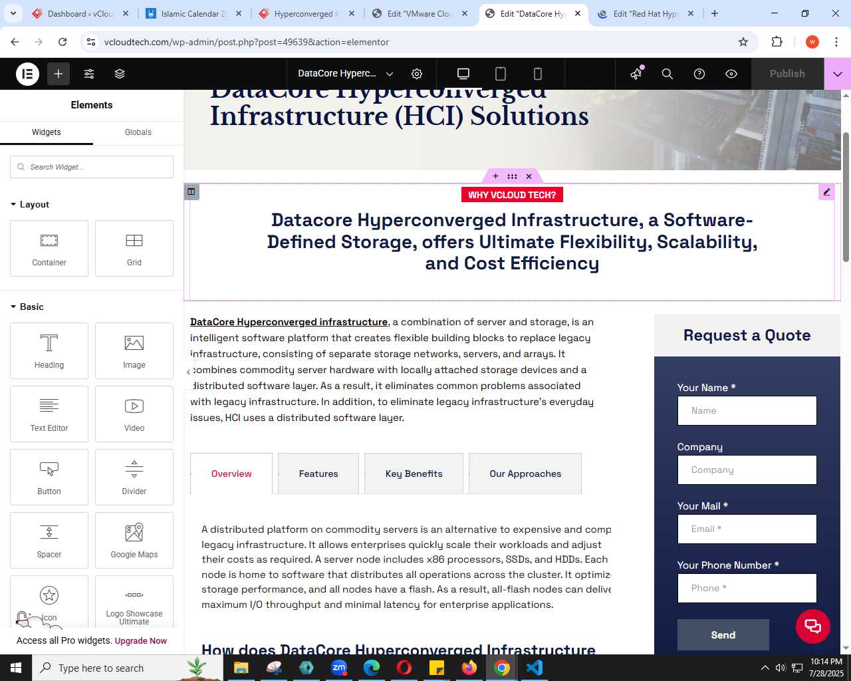Switch to the Islamic Calendar browser tab
Screen dimensions: 851x681
pos(195,13)
